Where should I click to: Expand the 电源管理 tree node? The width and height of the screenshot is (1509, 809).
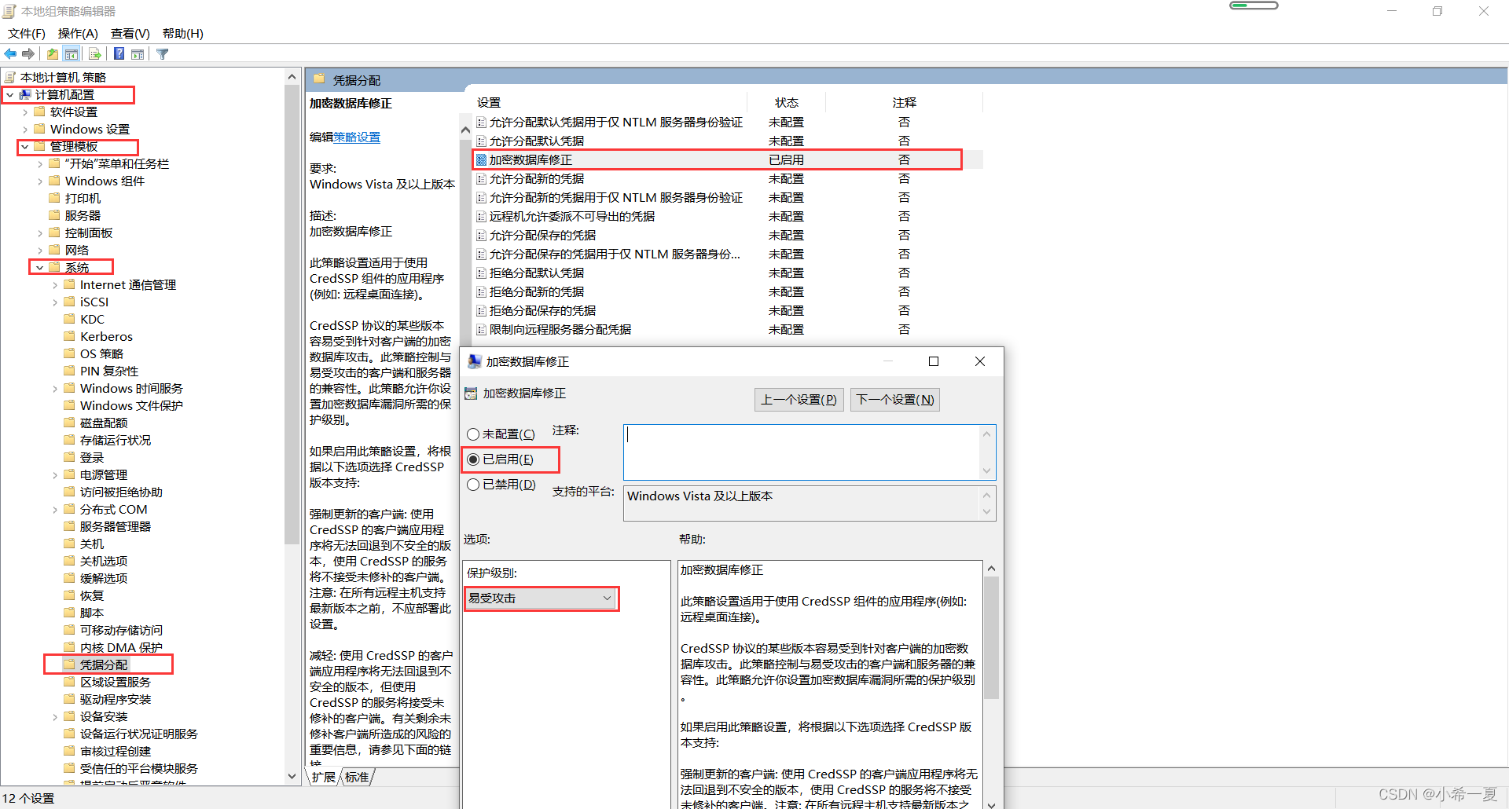[x=54, y=475]
